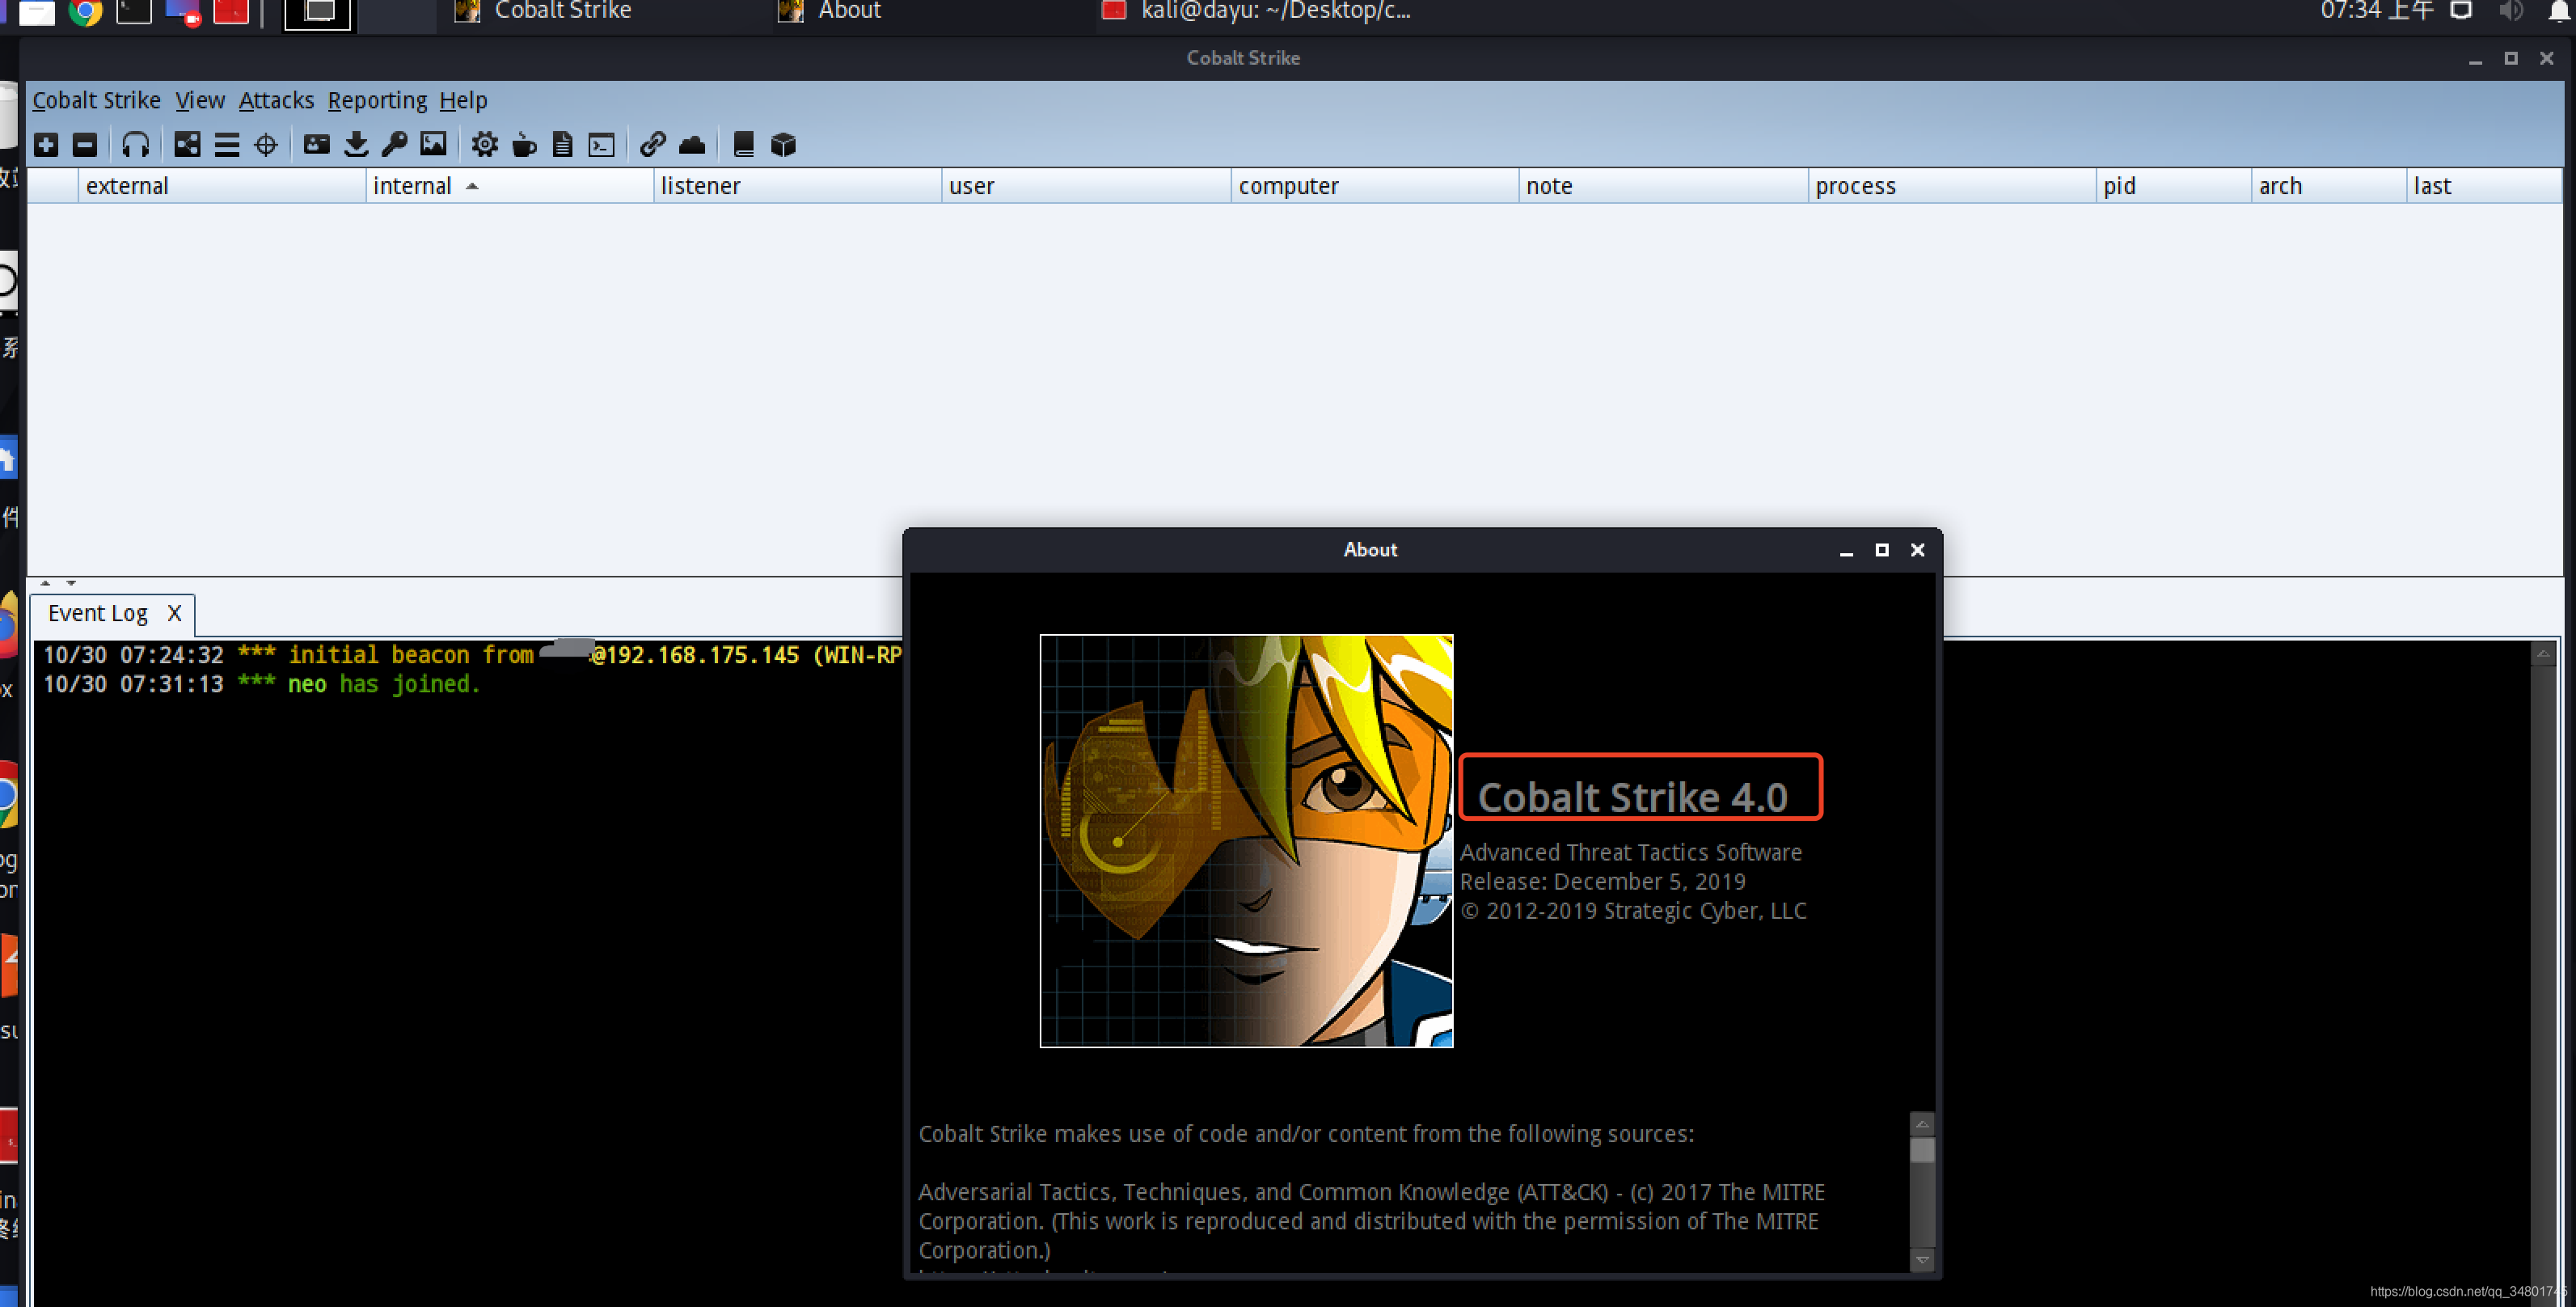Open the Cobalt Strike menu
The height and width of the screenshot is (1307, 2576).
coord(96,100)
